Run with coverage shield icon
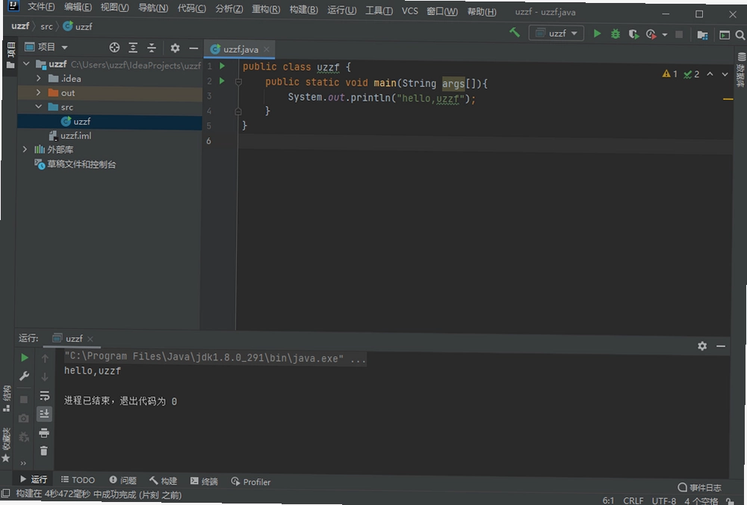The image size is (747, 505). pos(633,34)
